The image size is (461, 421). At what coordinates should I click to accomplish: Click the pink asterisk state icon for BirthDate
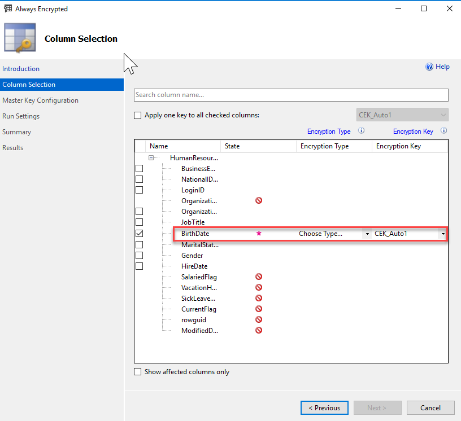pyautogui.click(x=259, y=233)
